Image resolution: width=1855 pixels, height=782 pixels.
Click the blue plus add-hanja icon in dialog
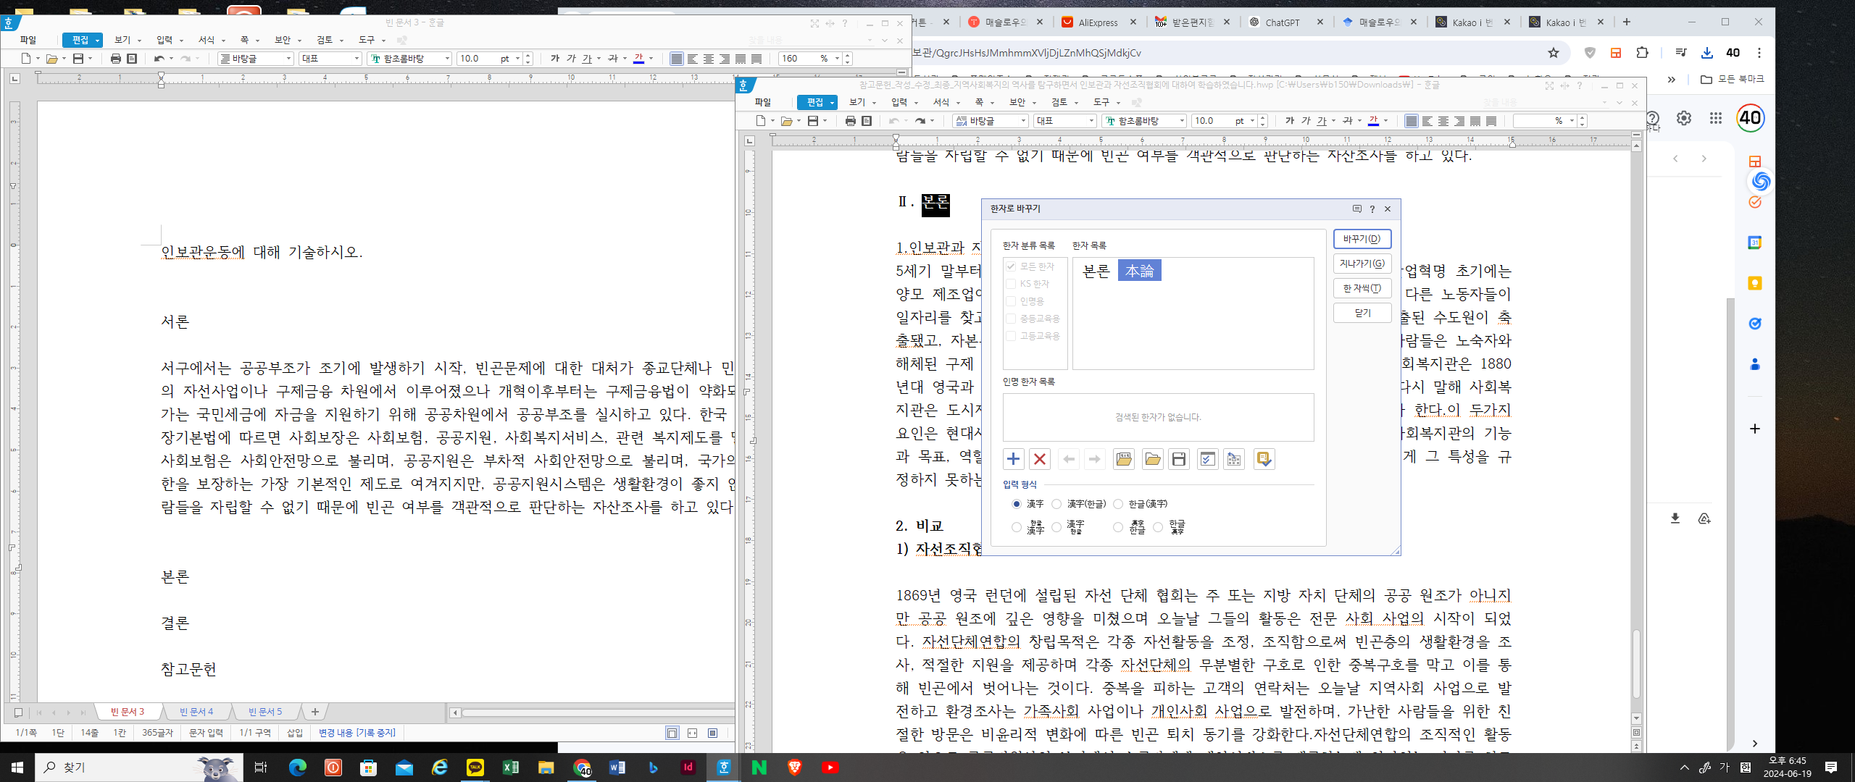pos(1013,459)
